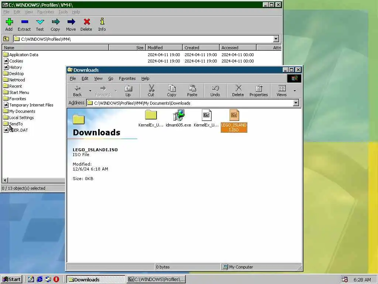Image resolution: width=378 pixels, height=284 pixels.
Task: Open the Downloads Edit menu
Action: [x=85, y=78]
